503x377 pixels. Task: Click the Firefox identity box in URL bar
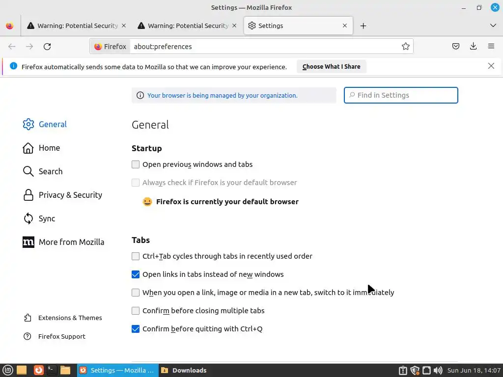tap(110, 47)
